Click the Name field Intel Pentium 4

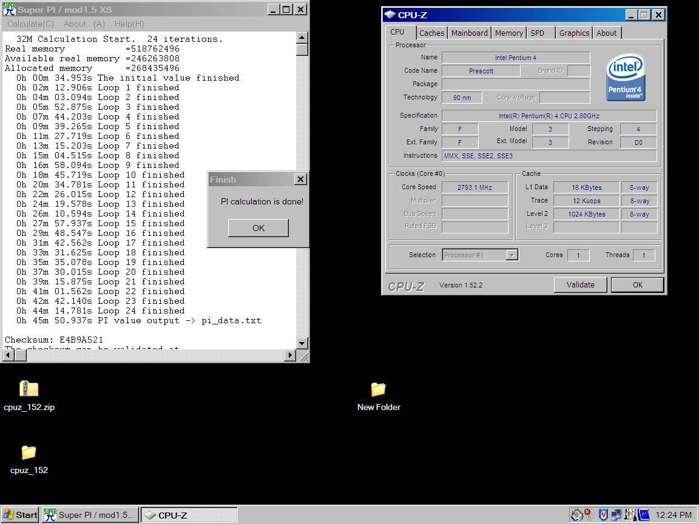tap(516, 58)
